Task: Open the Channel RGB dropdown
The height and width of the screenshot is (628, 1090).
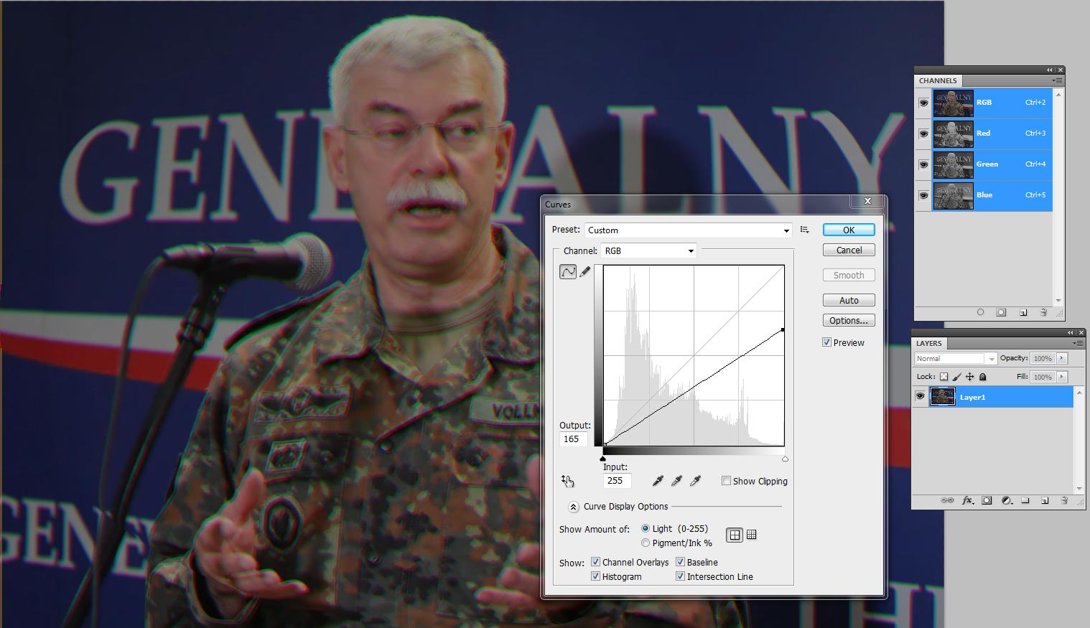Action: (x=649, y=250)
